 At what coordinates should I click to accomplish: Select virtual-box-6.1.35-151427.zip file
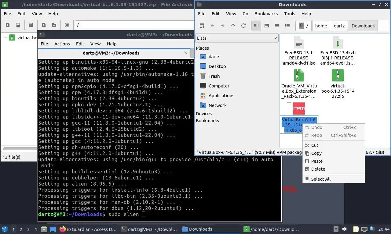click(x=338, y=84)
